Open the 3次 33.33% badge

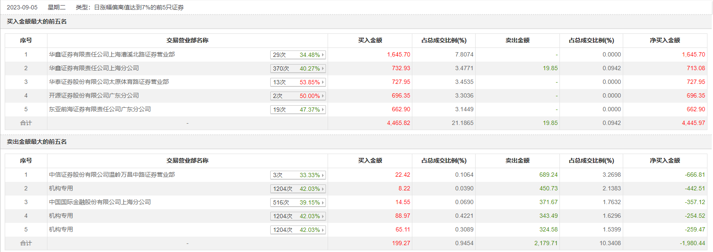pos(298,175)
